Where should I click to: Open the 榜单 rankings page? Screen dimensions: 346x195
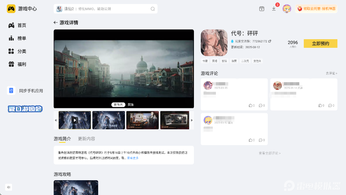pyautogui.click(x=17, y=38)
